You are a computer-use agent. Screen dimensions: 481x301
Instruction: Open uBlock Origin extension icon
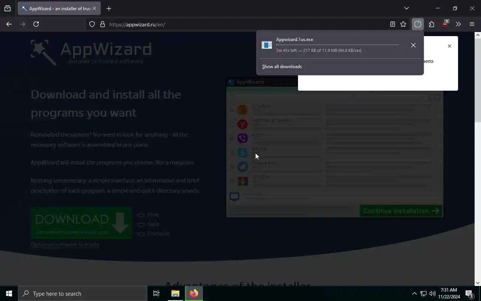pos(445,24)
